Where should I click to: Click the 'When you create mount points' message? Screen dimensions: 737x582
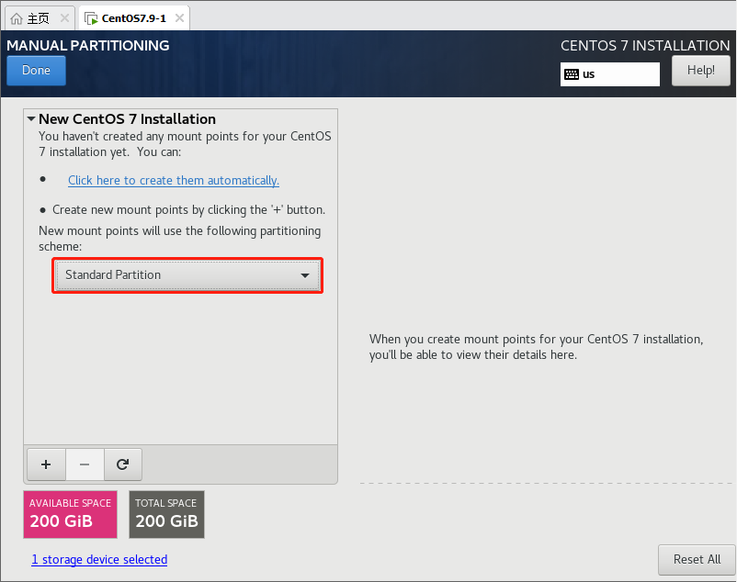[536, 347]
